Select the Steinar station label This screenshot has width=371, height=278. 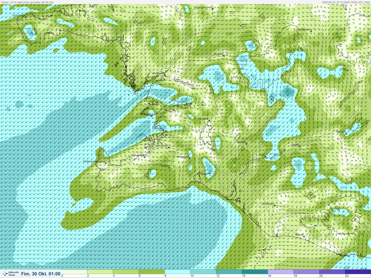[299, 234]
